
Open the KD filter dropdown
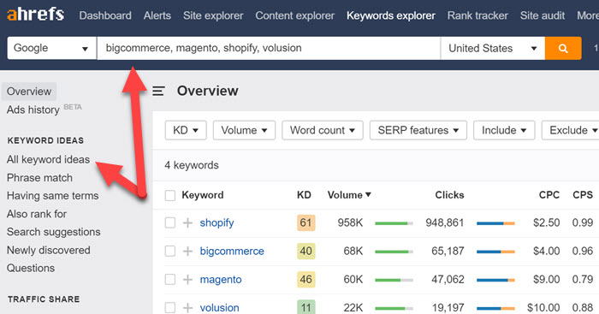pos(186,130)
